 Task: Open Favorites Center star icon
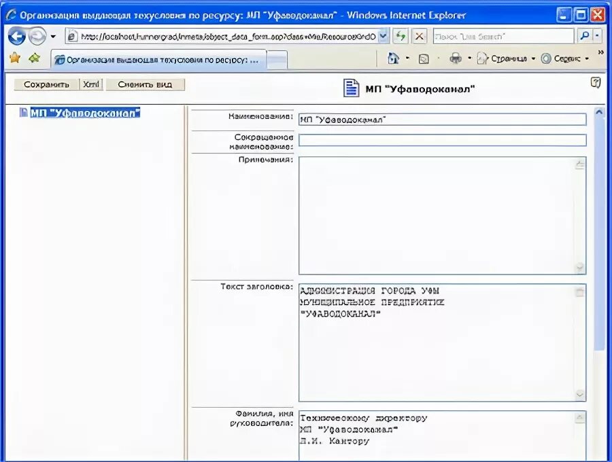(15, 58)
